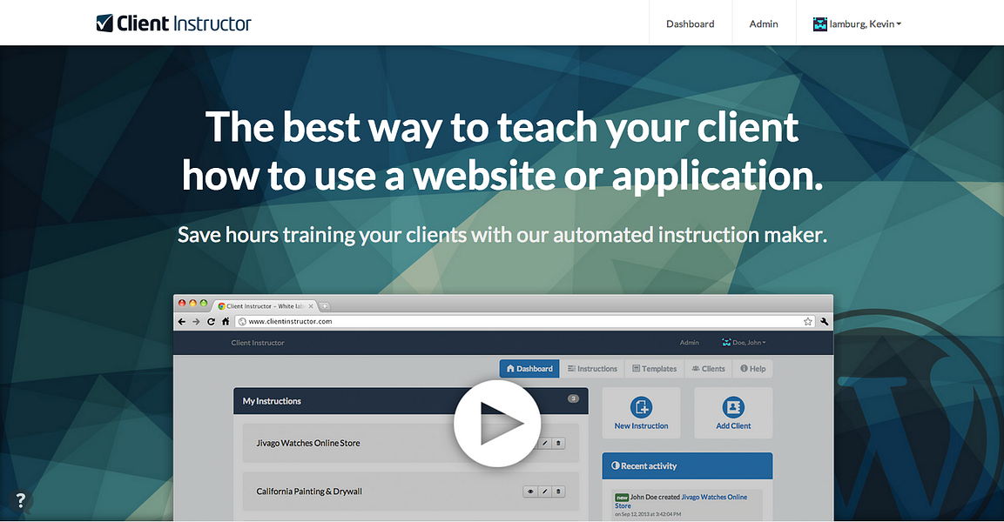This screenshot has height=522, width=1004.
Task: Click the wrench settings icon in the browser
Action: coord(824,321)
